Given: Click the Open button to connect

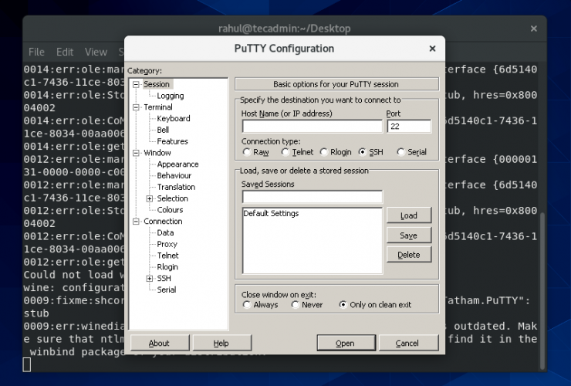Looking at the screenshot, I should [345, 343].
